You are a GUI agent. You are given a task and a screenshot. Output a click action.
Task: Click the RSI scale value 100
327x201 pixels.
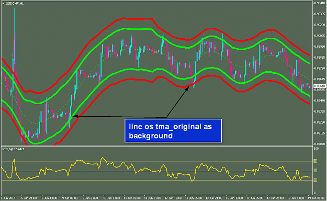[317, 149]
